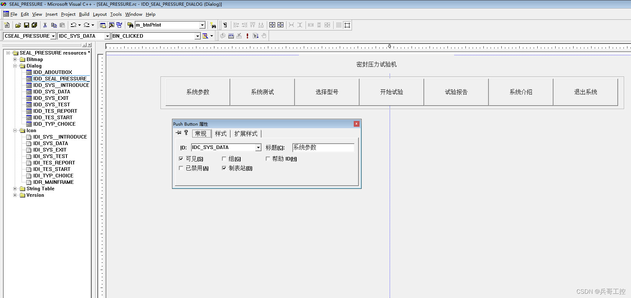Click the ClassWizard action icon
The height and width of the screenshot is (298, 631).
(x=205, y=36)
